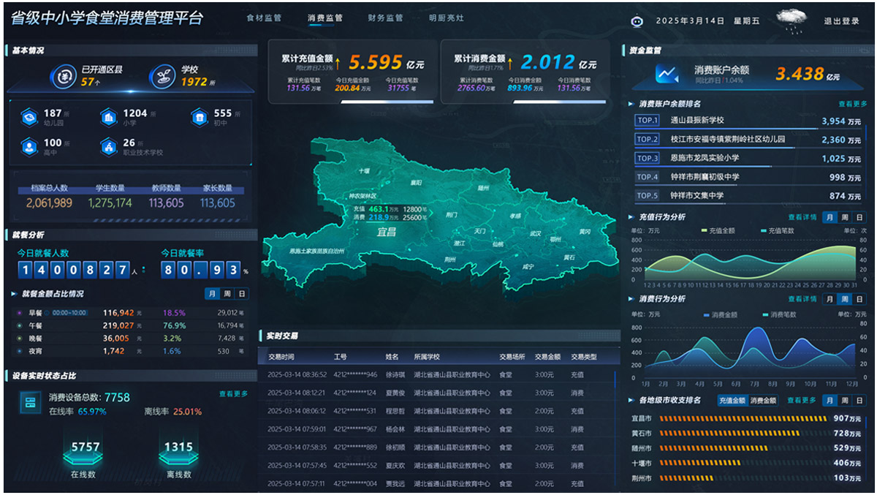Switch 就餐金额占比情况 to 周 view
This screenshot has height=495, width=877.
(x=227, y=294)
